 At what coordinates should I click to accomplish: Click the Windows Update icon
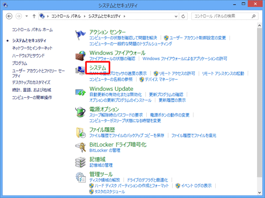(x=81, y=92)
